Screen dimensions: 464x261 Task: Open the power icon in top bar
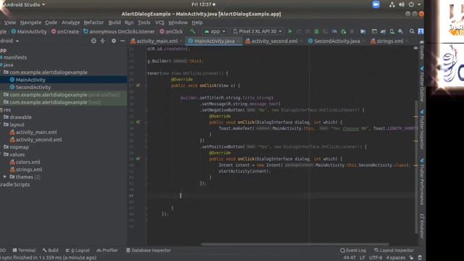click(411, 4)
